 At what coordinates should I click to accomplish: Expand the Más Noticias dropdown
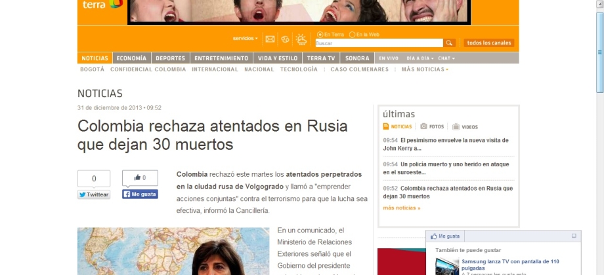pos(425,69)
